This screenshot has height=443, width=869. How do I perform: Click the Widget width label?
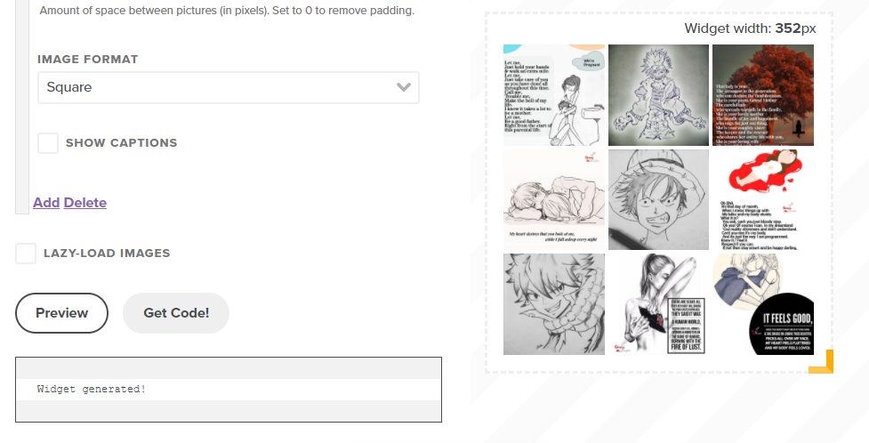[x=751, y=28]
